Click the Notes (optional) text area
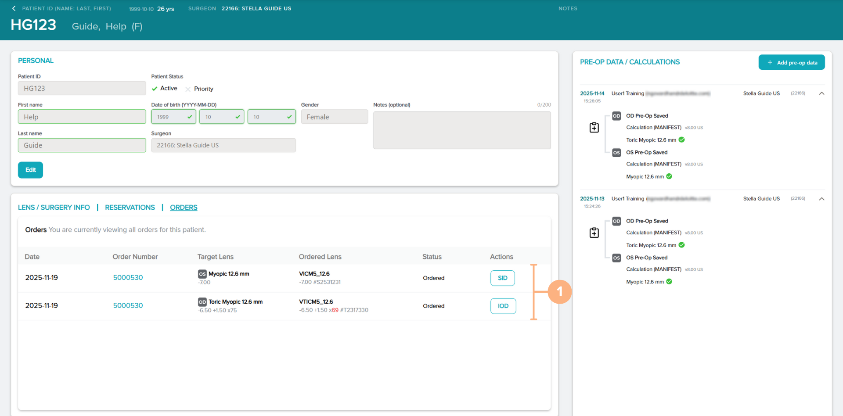The height and width of the screenshot is (416, 843). pyautogui.click(x=461, y=130)
